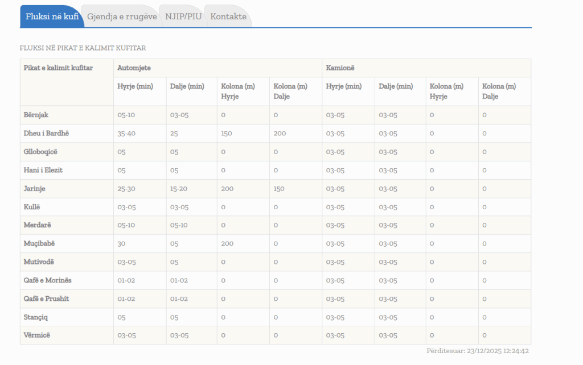The height and width of the screenshot is (365, 583).
Task: Select the Pikat e kalimit kufitar header
Action: (x=58, y=68)
